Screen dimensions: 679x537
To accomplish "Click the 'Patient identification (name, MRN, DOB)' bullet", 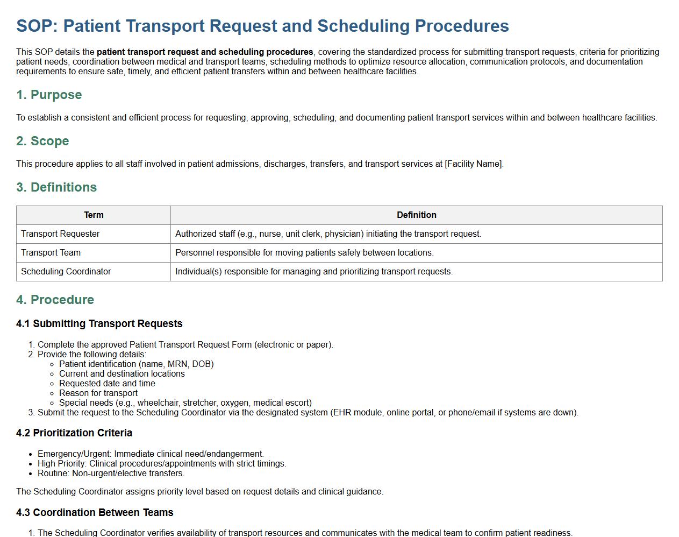I will pos(136,364).
